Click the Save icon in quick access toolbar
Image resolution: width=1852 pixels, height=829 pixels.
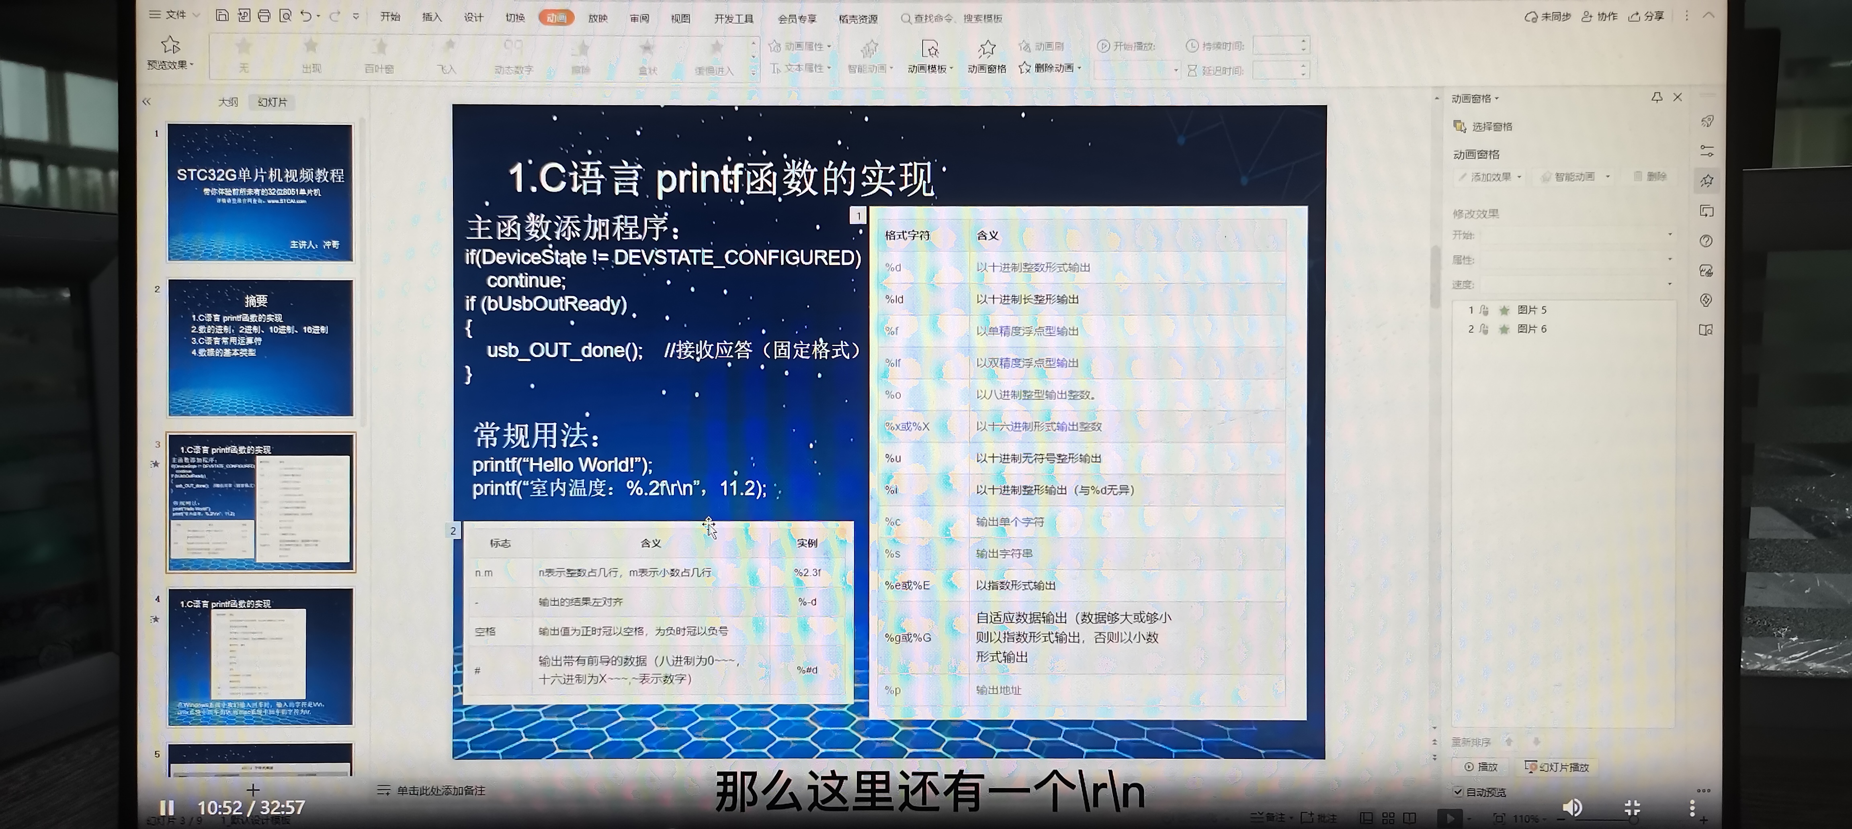pyautogui.click(x=222, y=16)
